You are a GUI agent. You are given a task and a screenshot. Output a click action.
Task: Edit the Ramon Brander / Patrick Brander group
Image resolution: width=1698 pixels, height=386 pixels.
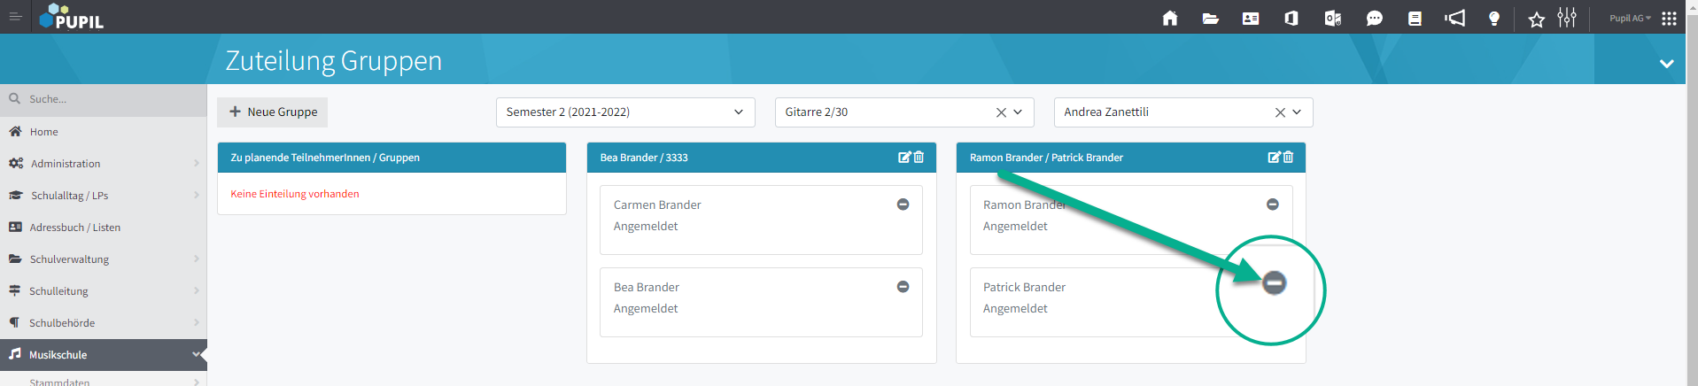click(x=1274, y=157)
